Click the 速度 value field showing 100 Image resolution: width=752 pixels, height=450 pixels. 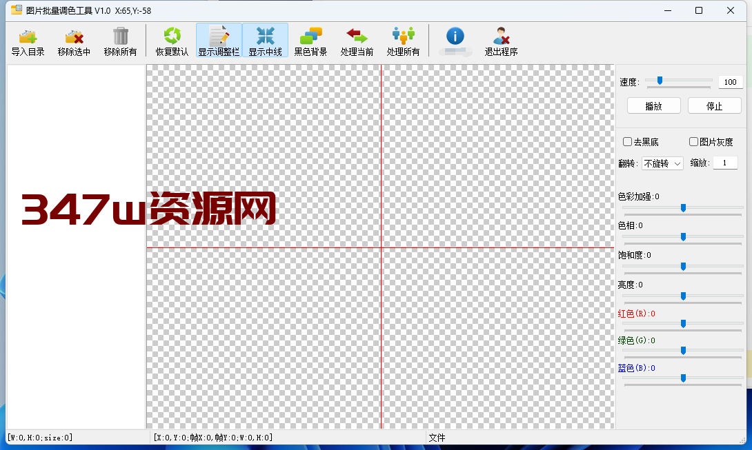point(731,82)
